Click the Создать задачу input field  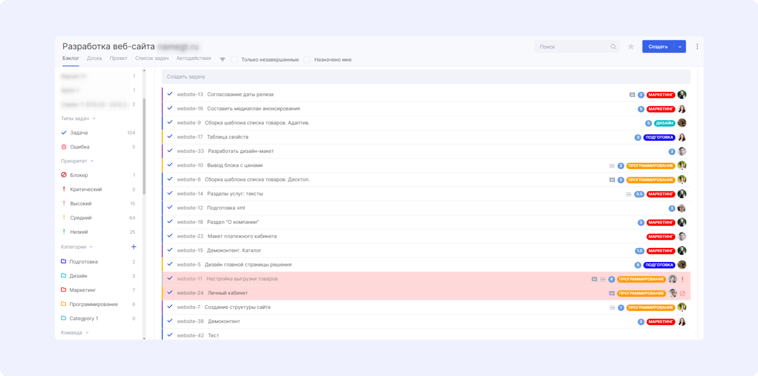426,77
